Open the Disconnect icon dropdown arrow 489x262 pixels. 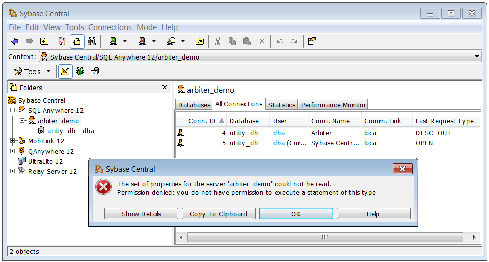[154, 41]
